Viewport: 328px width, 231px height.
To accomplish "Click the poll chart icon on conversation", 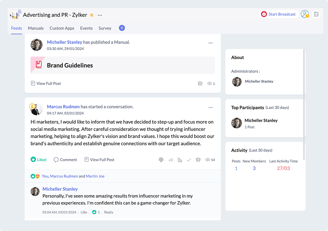I will coord(180,160).
